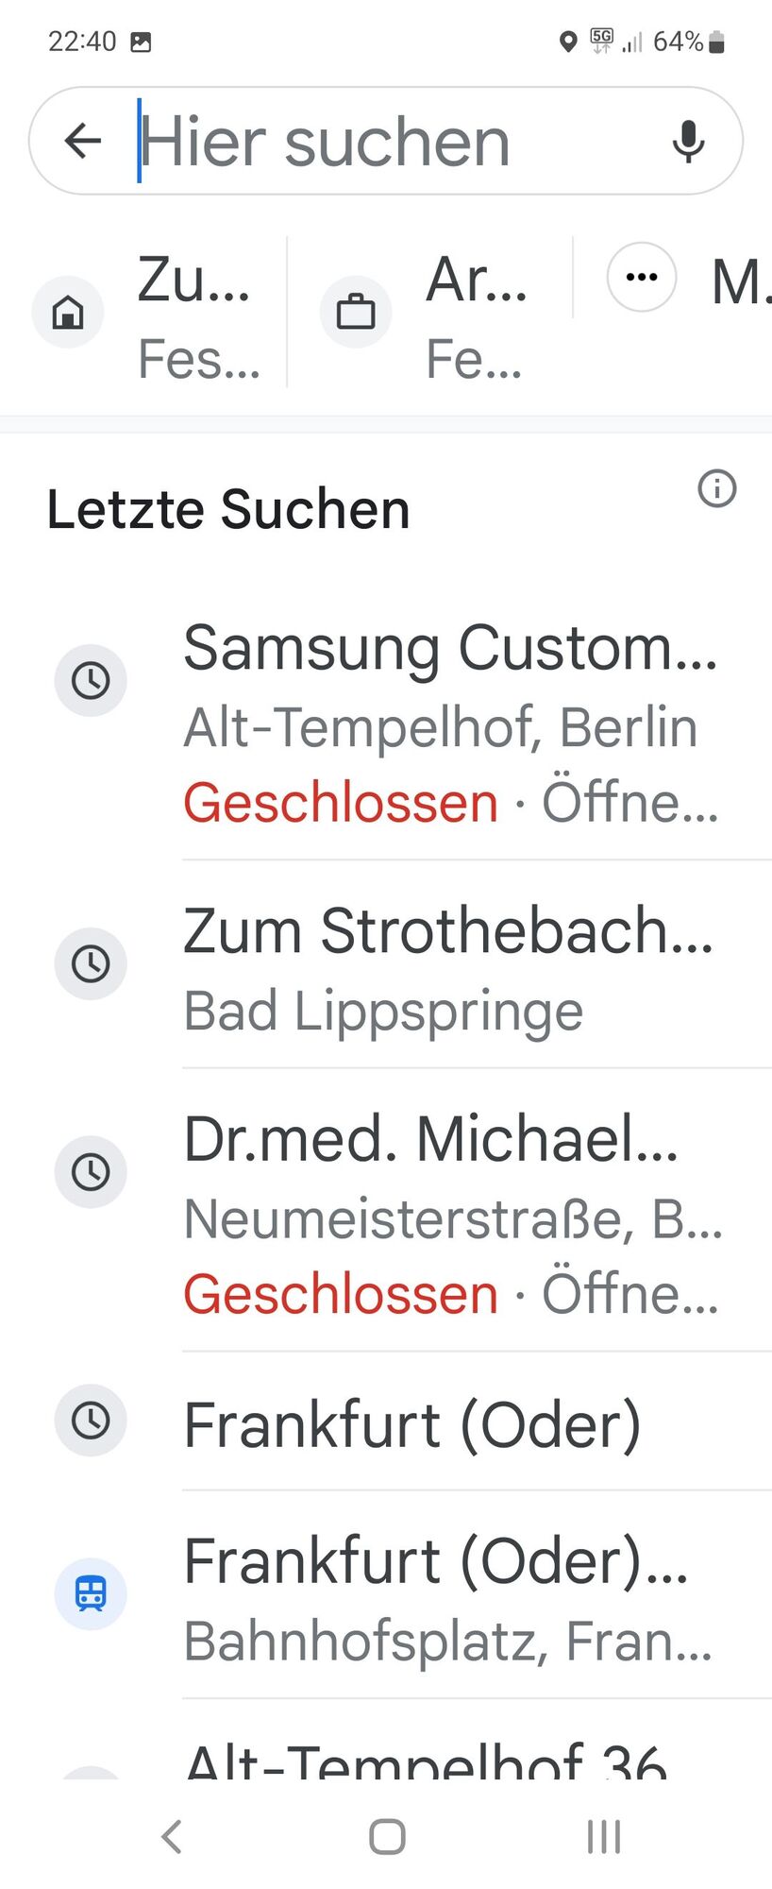This screenshot has height=1889, width=772.
Task: Tap the back arrow in search bar
Action: coord(83,141)
